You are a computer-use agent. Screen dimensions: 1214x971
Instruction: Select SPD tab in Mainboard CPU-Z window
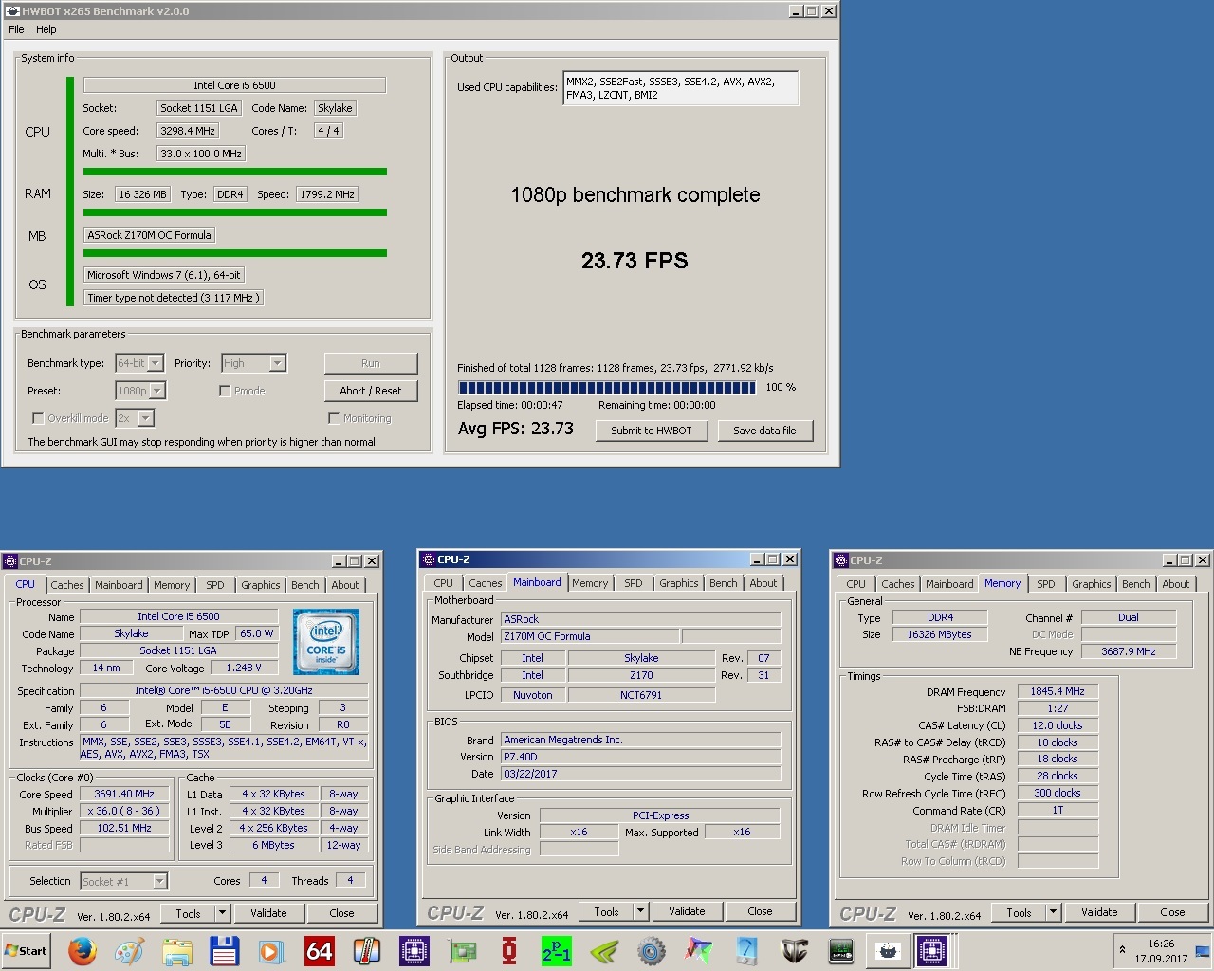click(x=634, y=583)
